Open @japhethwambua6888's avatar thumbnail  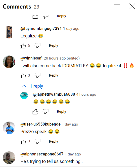(x=24, y=95)
